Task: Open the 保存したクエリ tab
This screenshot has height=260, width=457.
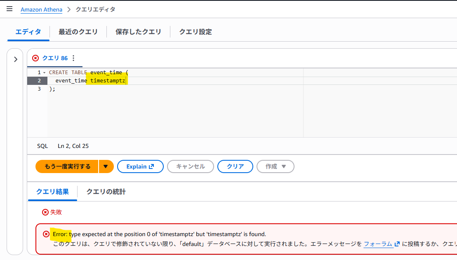Action: pyautogui.click(x=139, y=32)
